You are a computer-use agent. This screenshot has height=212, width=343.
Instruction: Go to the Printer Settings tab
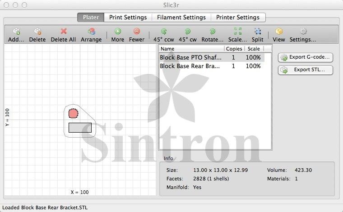(x=237, y=17)
